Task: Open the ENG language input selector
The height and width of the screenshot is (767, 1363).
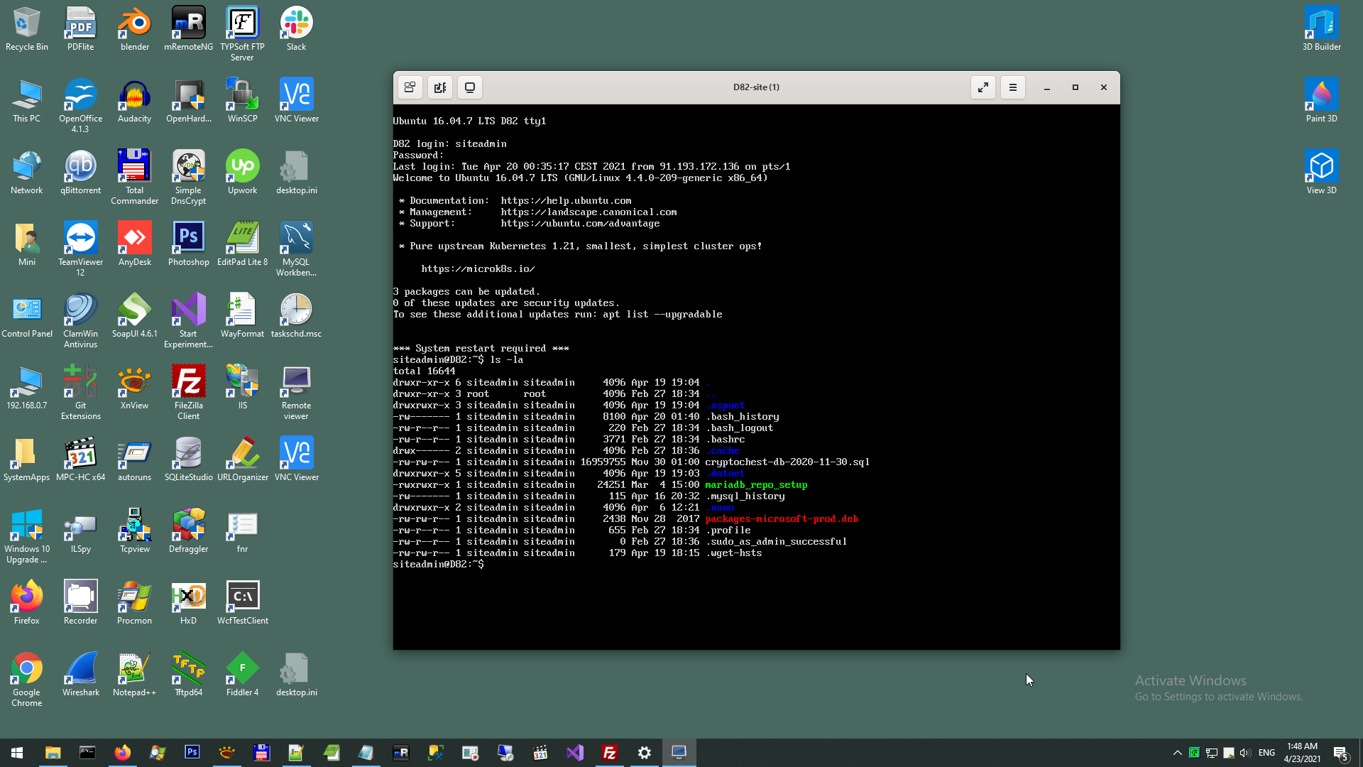Action: (x=1266, y=753)
